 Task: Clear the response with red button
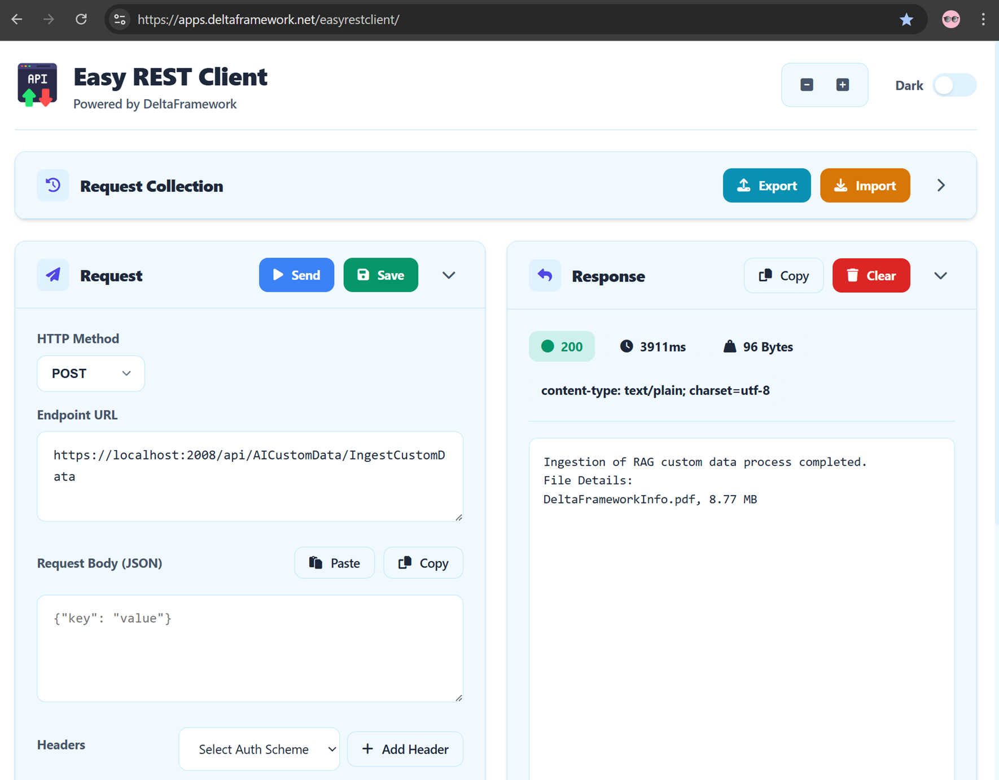tap(871, 275)
